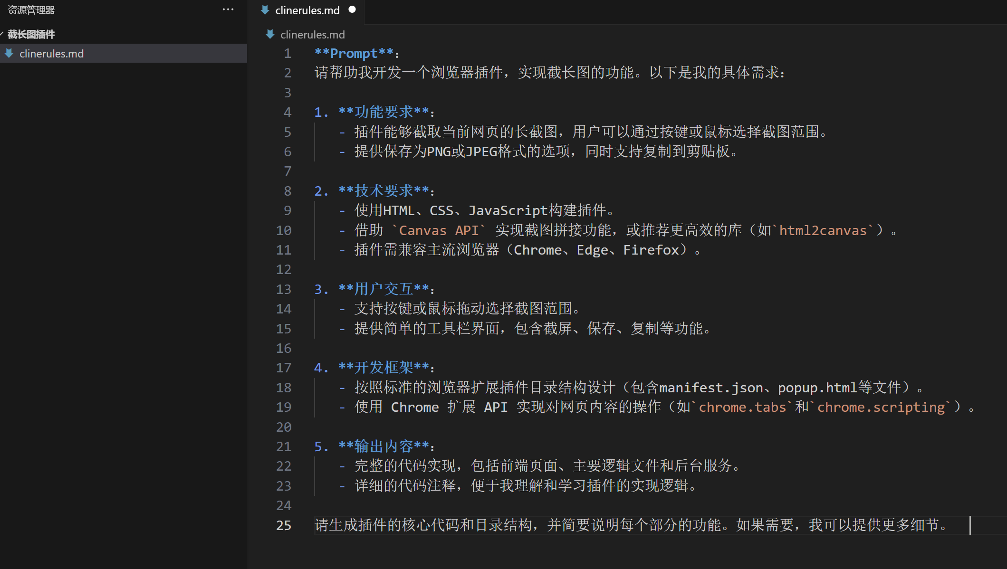
Task: Click the `chrome.scripting` inline code
Action: coord(881,407)
